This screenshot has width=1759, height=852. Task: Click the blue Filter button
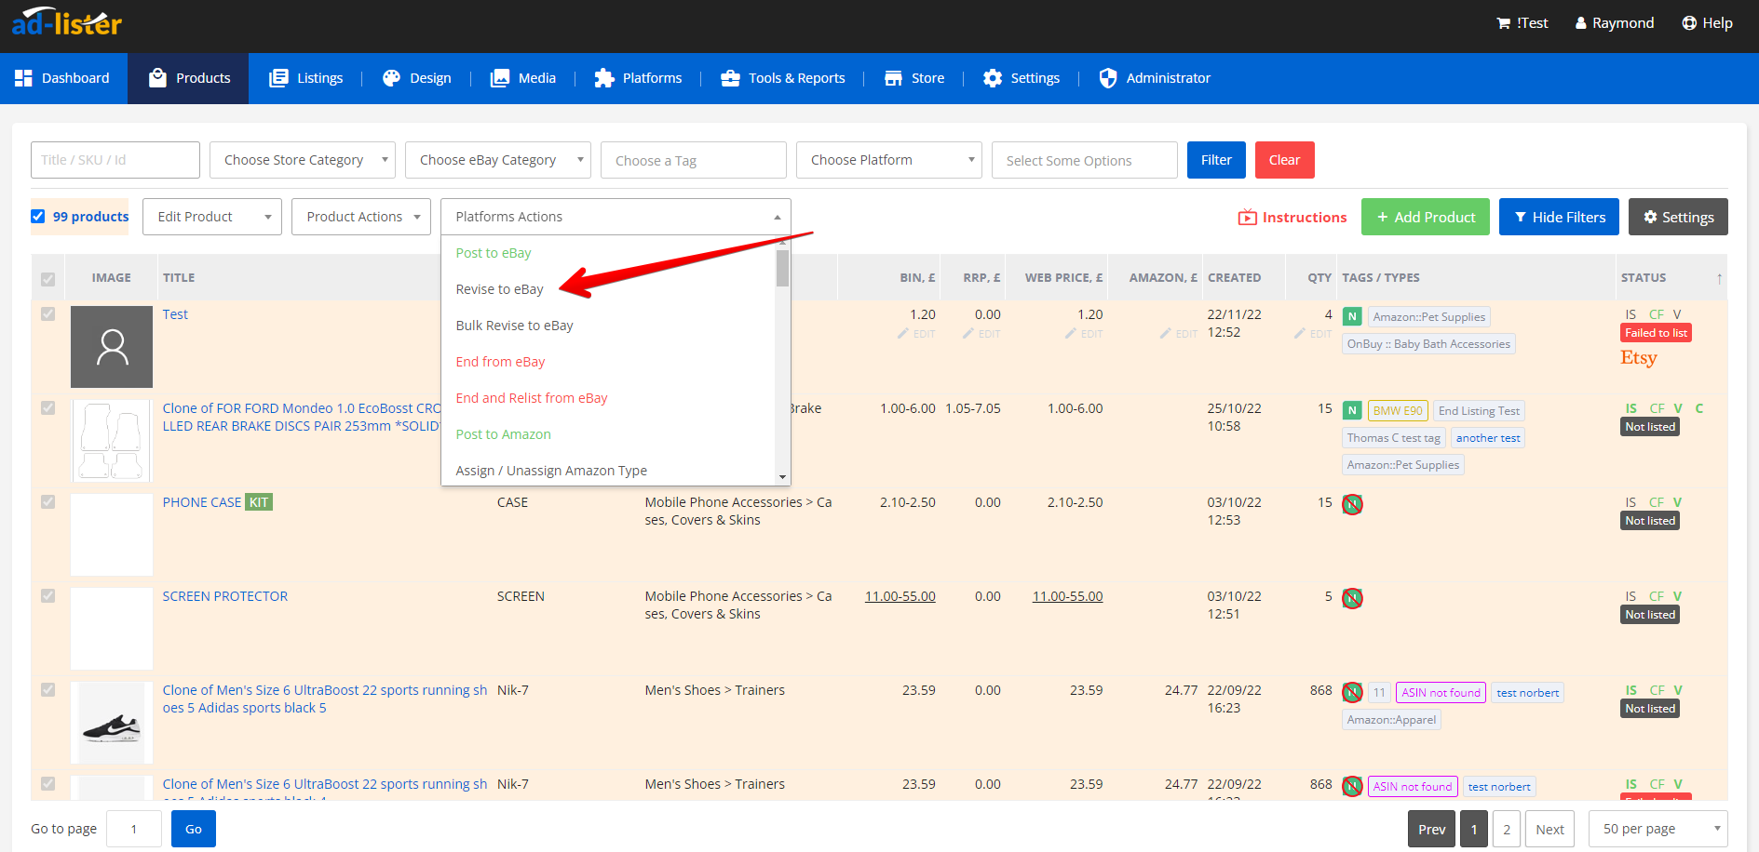coord(1216,160)
